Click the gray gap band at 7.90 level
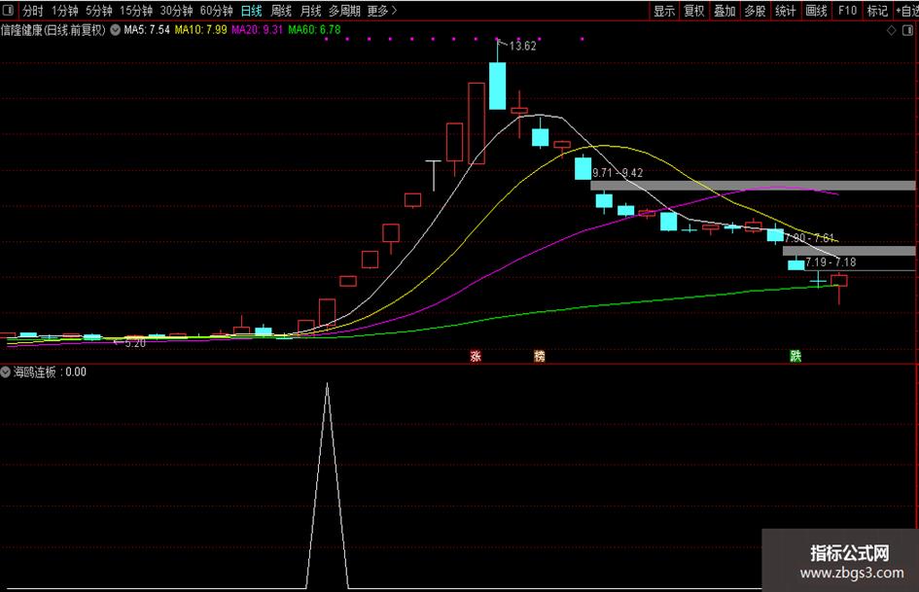 coord(849,251)
